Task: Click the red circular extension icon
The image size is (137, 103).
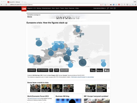Action: [119, 5]
